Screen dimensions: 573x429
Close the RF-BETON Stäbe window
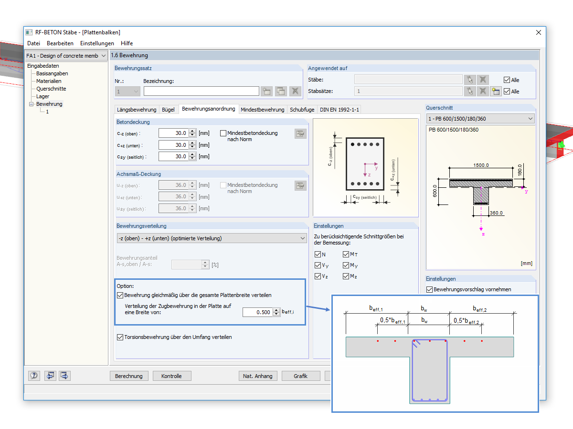coord(539,32)
